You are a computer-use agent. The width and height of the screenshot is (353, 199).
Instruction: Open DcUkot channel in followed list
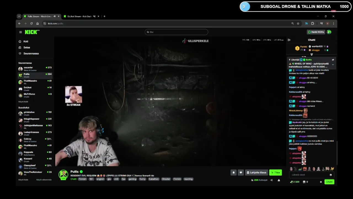tap(35, 88)
